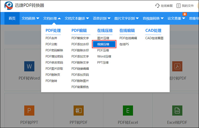Click the PDF处理 column heading
This screenshot has height=128, width=199.
(x=53, y=30)
